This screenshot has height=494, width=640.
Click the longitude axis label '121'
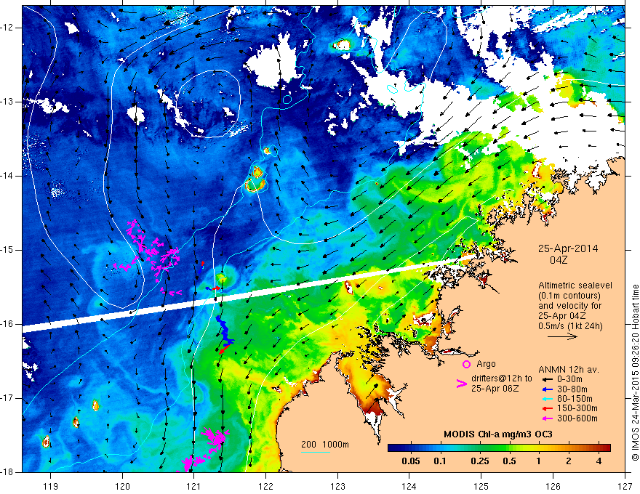click(x=194, y=487)
